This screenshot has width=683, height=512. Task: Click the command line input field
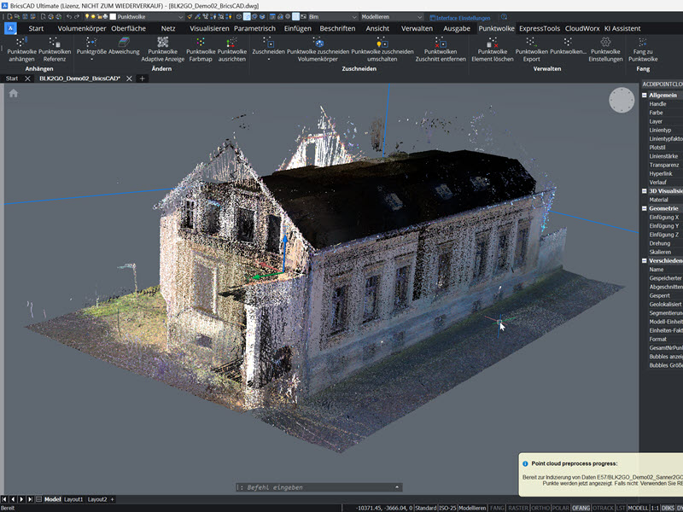click(x=318, y=487)
